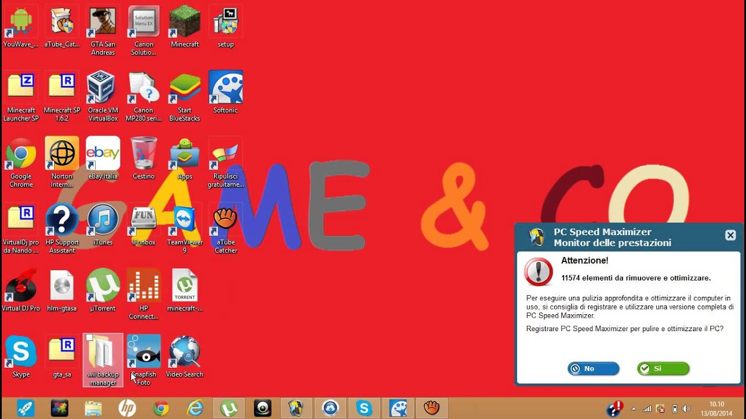Launch Start BlueStacks shortcut
746x419 pixels.
pyautogui.click(x=185, y=97)
